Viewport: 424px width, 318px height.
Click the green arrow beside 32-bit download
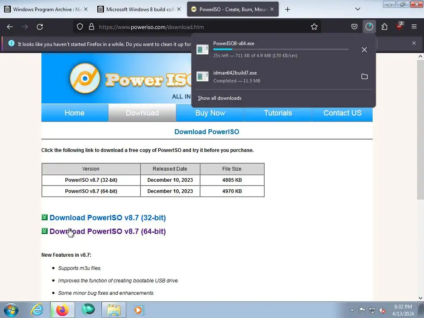click(45, 217)
